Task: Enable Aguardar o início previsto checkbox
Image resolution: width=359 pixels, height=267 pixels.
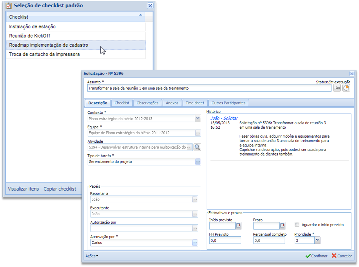Action: click(297, 224)
